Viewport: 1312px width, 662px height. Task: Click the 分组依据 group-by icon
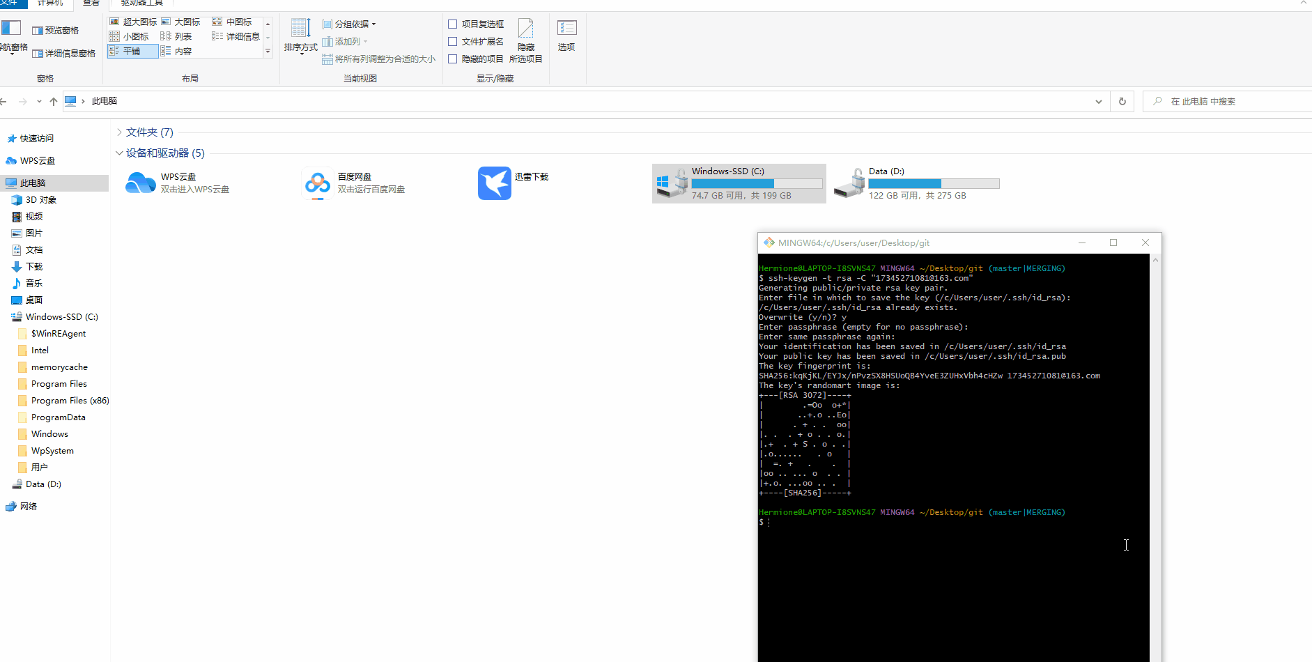pyautogui.click(x=327, y=24)
